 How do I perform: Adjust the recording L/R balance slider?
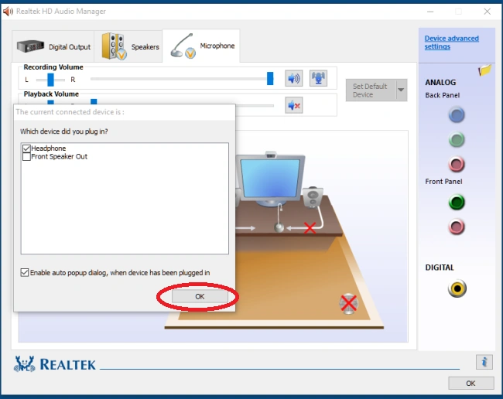point(50,80)
